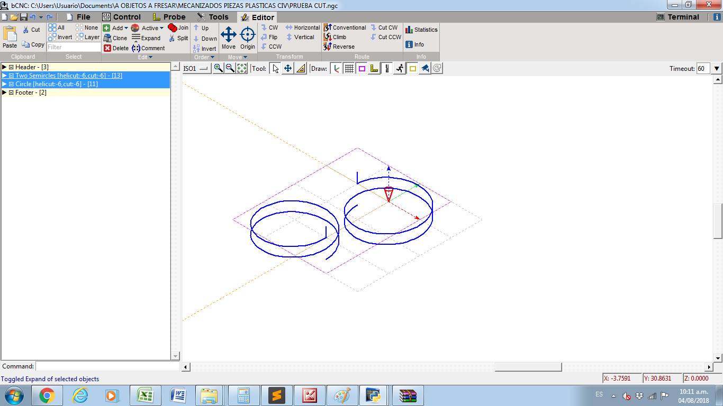Open the Probe tab

[169, 17]
